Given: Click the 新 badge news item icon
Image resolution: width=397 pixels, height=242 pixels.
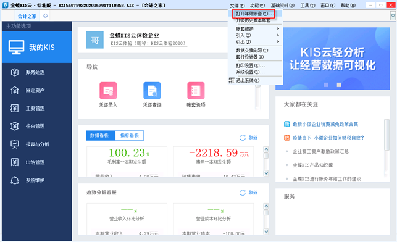Looking at the screenshot, I should click(286, 124).
